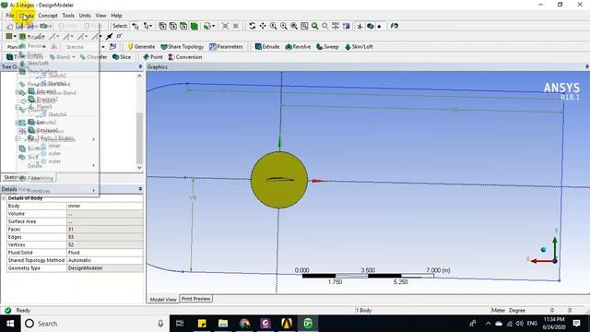The width and height of the screenshot is (590, 332).
Task: Toggle the point selection filter
Action: click(x=162, y=26)
